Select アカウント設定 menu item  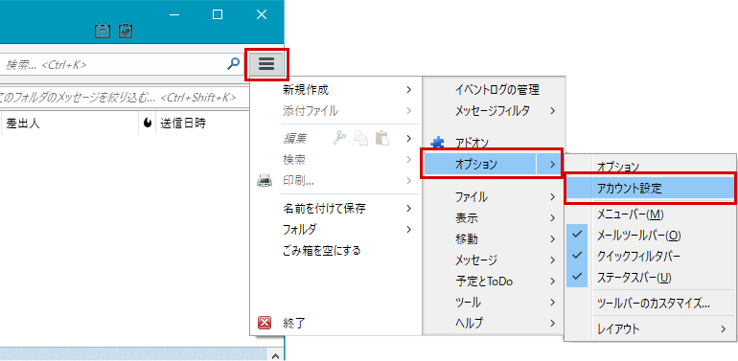point(650,188)
